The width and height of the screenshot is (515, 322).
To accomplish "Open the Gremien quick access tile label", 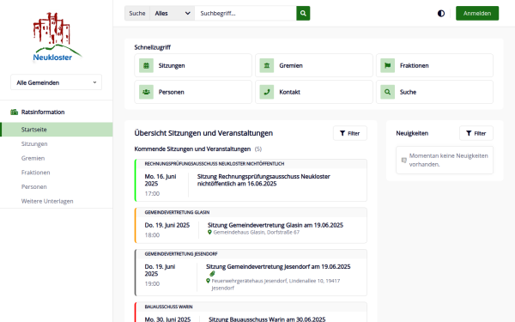I will coord(291,65).
